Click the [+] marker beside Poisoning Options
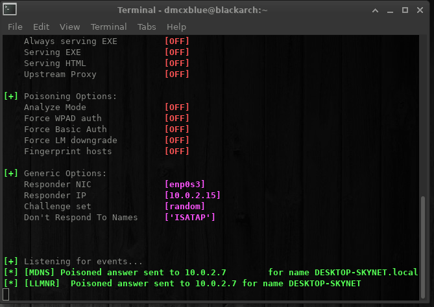The width and height of the screenshot is (434, 307). click(x=11, y=97)
